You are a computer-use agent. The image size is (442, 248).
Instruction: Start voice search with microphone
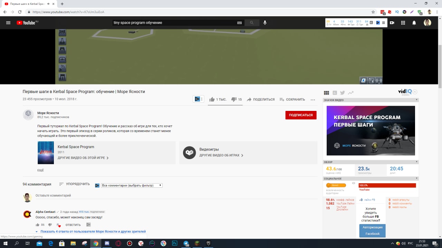pos(265,23)
